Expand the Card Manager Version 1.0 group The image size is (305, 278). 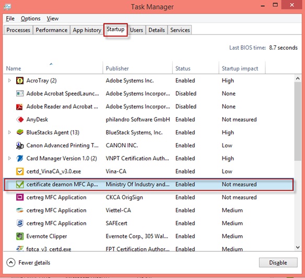9,158
